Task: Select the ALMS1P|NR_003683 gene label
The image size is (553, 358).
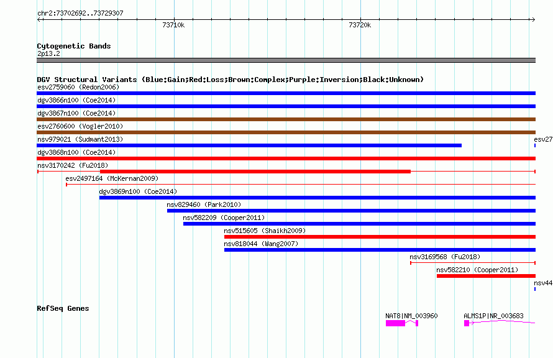Action: coord(493,316)
